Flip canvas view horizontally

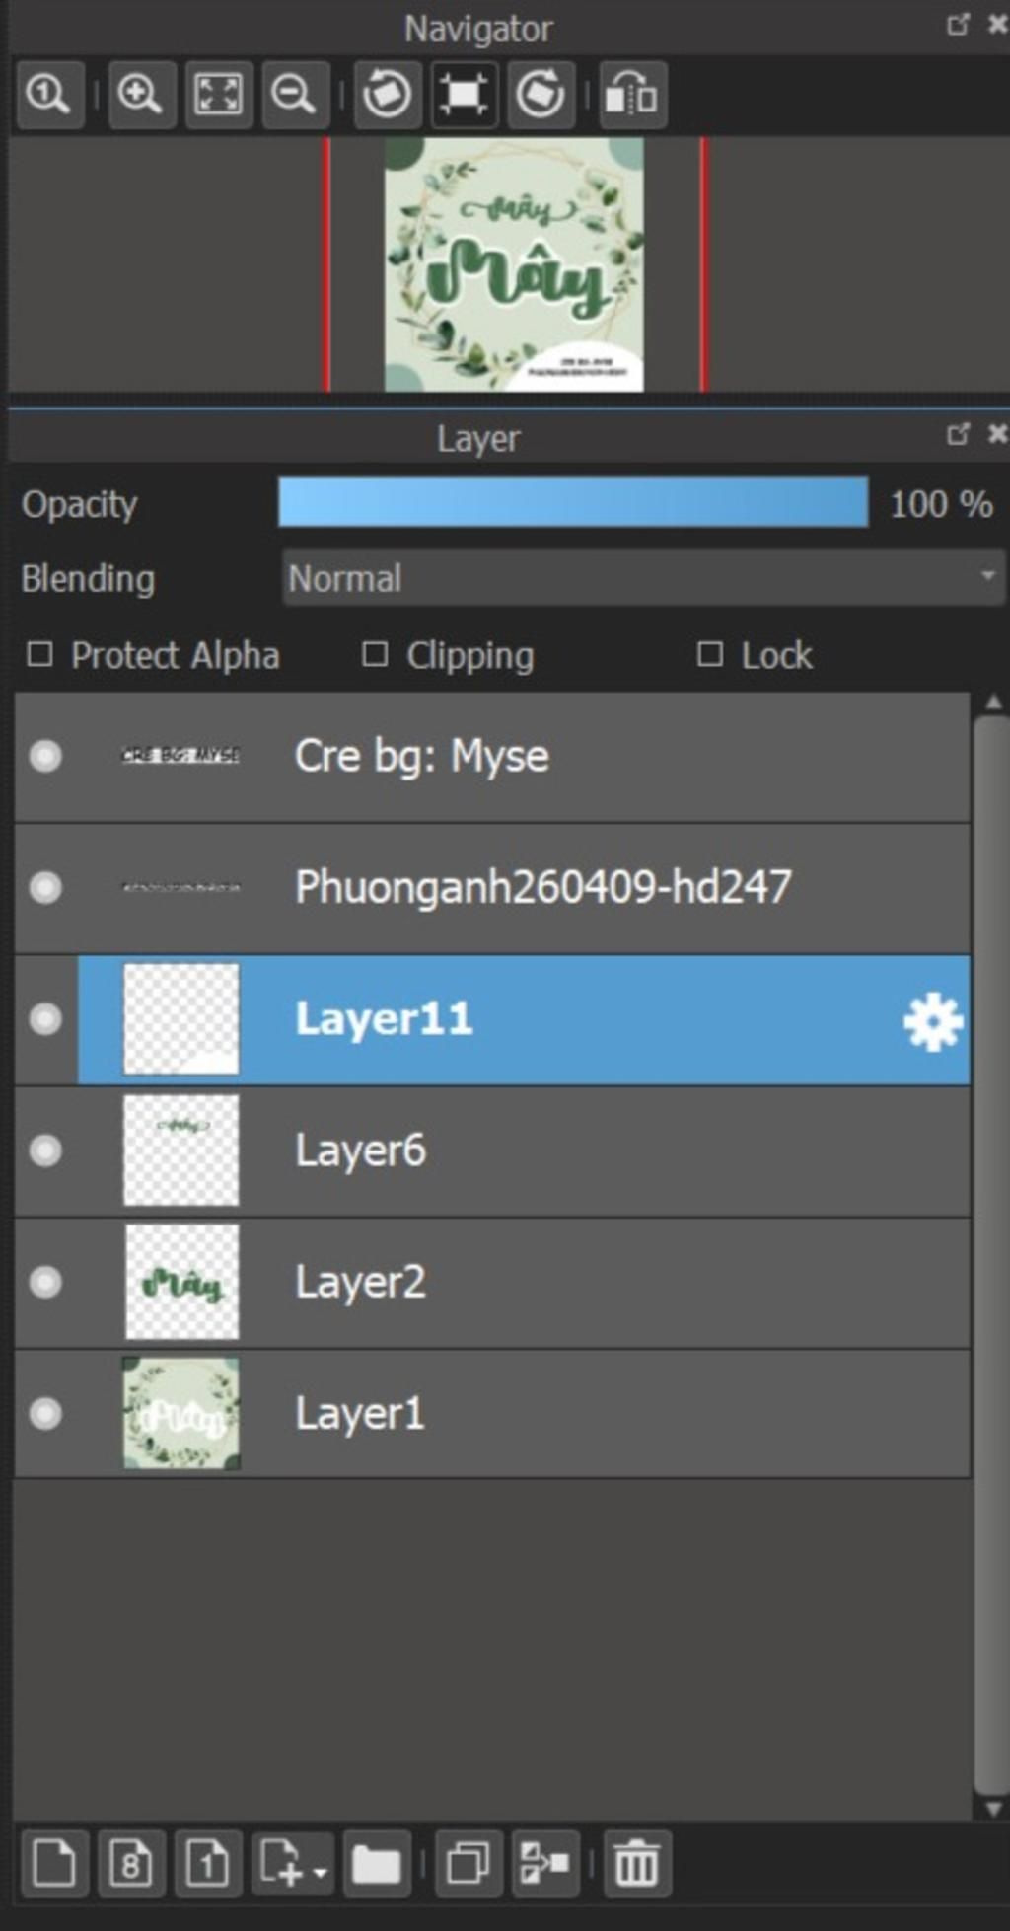click(x=632, y=95)
